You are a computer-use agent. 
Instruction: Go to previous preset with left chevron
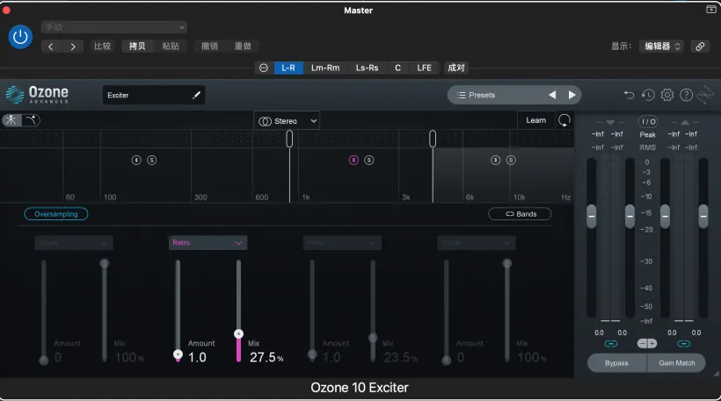tap(51, 47)
